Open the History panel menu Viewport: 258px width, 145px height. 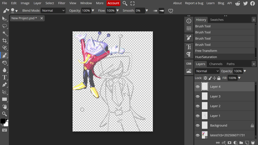[254, 20]
